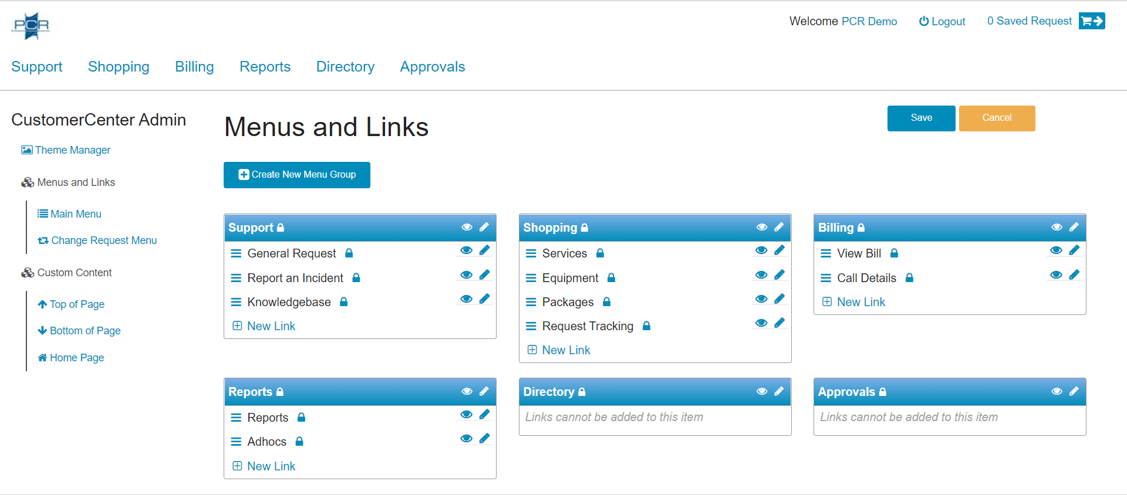Edit the Shopping menu group header

(x=779, y=228)
